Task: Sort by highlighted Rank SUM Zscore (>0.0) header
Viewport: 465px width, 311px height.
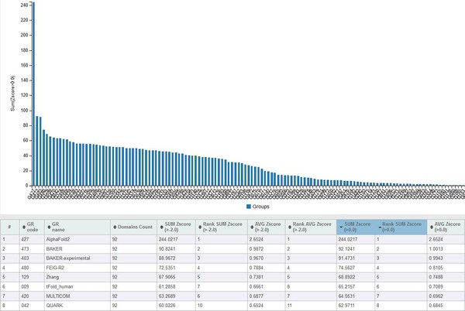Action: [x=403, y=225]
